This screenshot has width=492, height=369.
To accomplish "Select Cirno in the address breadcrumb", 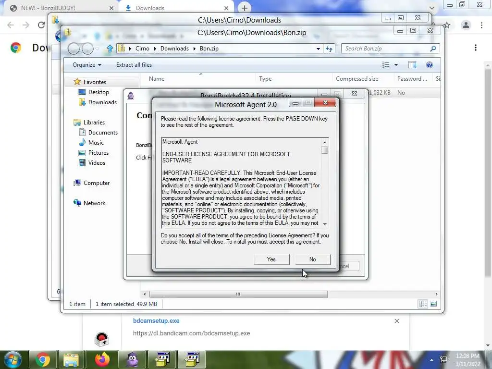I will click(x=142, y=49).
